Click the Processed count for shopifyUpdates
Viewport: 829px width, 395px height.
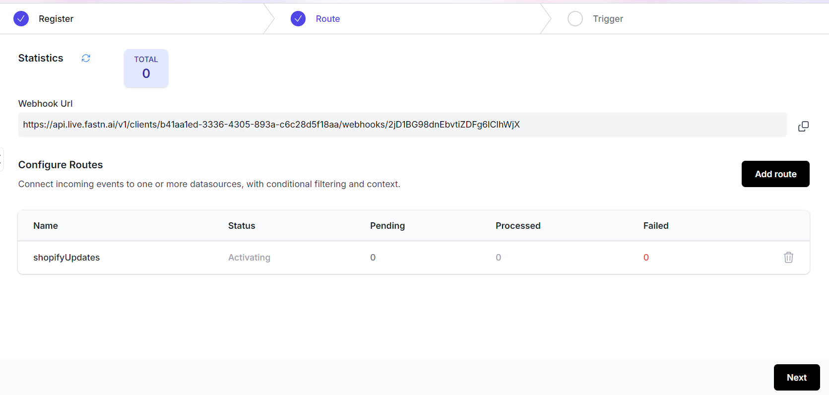click(x=499, y=258)
